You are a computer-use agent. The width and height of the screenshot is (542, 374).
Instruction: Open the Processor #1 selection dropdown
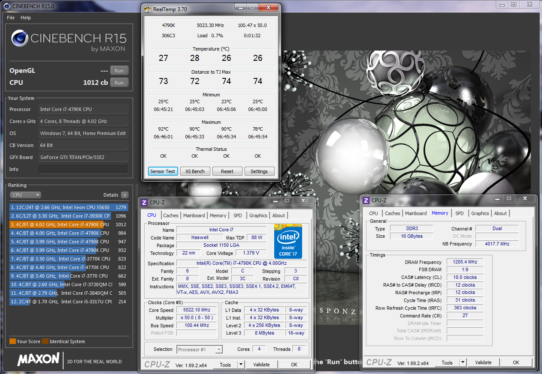200,349
